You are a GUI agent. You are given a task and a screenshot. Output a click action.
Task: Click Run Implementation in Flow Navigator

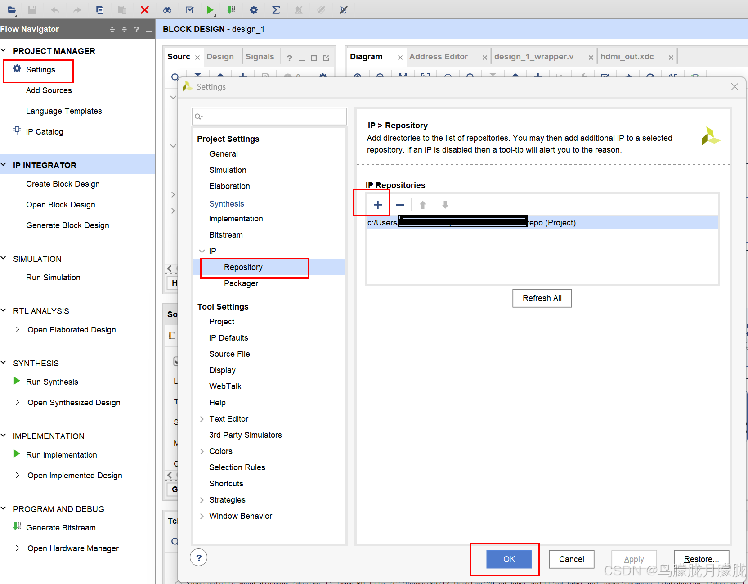[62, 455]
